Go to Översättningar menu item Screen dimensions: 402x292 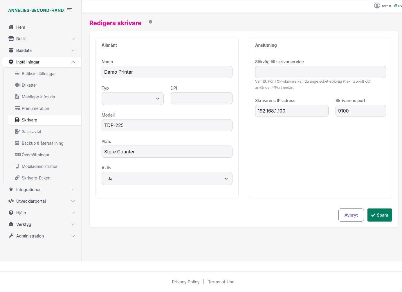click(35, 155)
